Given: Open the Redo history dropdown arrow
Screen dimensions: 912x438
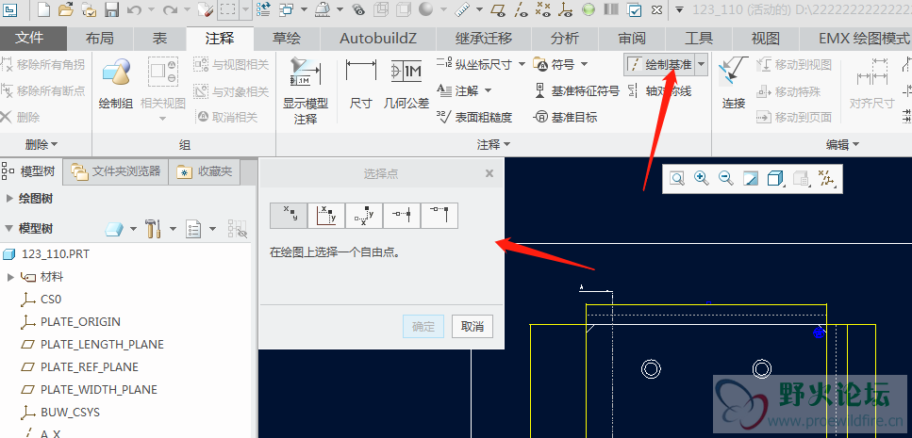Looking at the screenshot, I should 188,9.
